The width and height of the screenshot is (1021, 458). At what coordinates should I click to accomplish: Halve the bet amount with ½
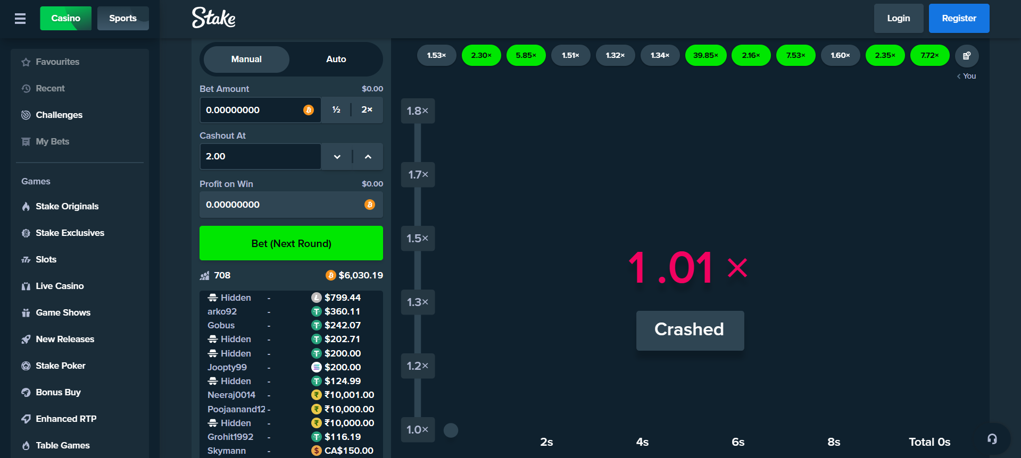point(336,110)
